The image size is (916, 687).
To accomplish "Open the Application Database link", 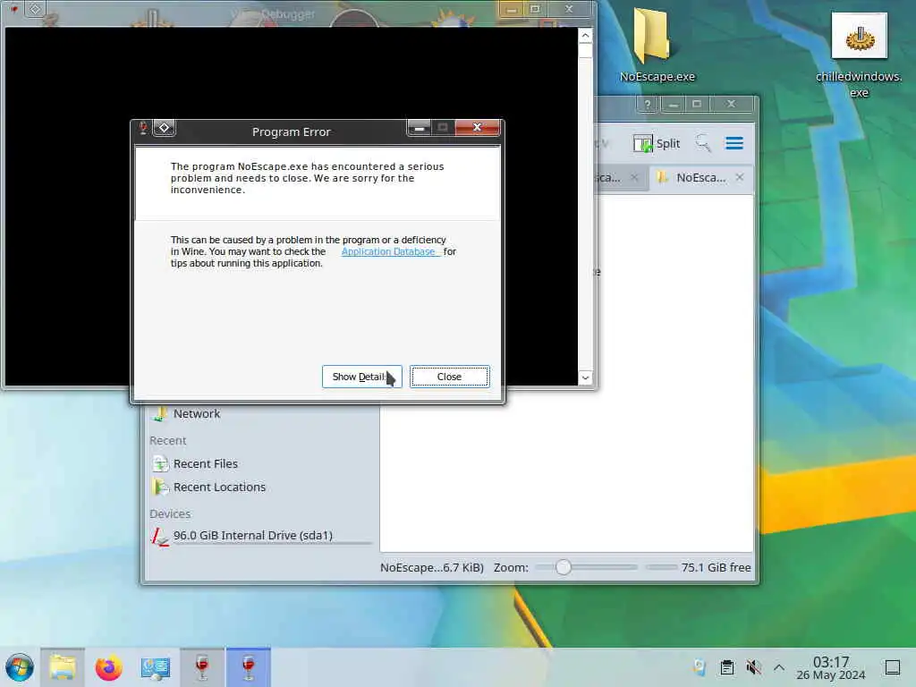I will click(x=390, y=251).
